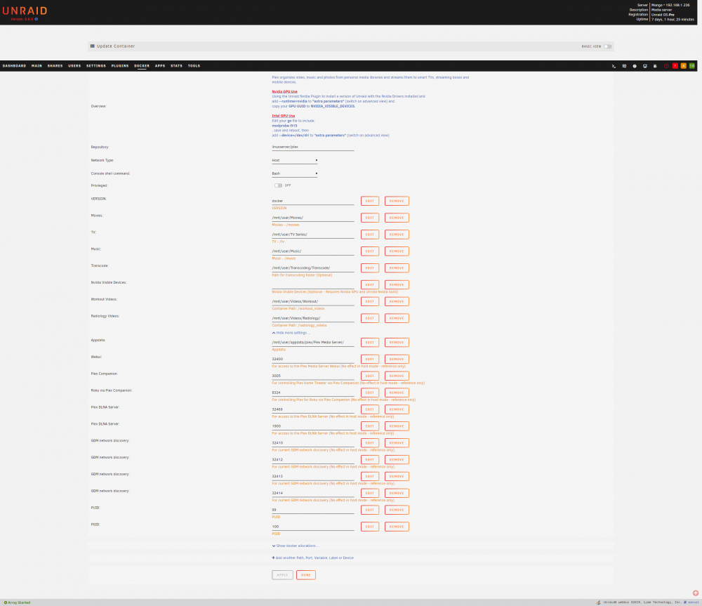This screenshot has height=606, width=702.
Task: Click Remove for the PGID variable
Action: click(397, 527)
